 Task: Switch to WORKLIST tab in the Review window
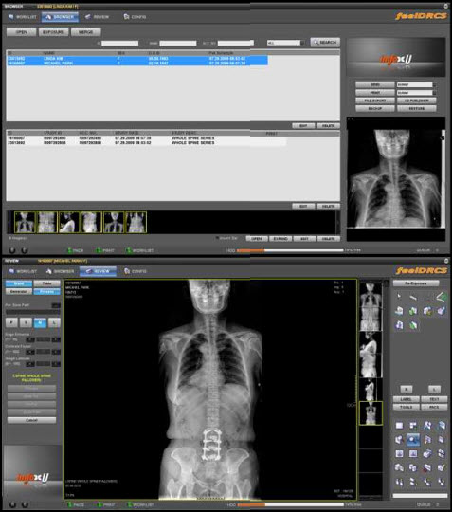(23, 271)
